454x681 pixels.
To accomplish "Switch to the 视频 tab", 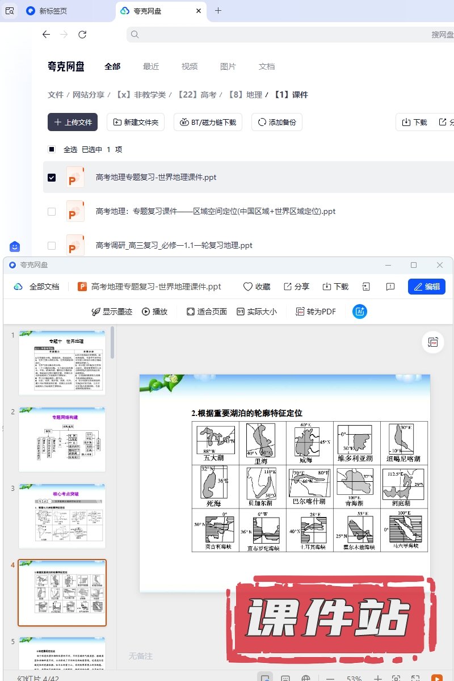I will (x=190, y=66).
